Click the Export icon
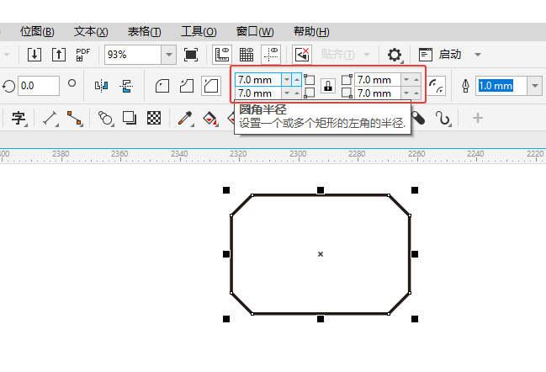The image size is (546, 372). 59,55
